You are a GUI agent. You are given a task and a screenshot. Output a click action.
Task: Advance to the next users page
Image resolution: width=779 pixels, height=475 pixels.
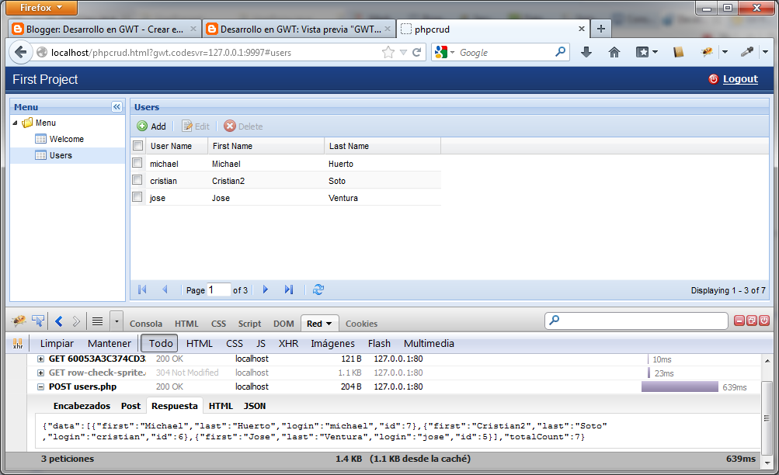(266, 290)
